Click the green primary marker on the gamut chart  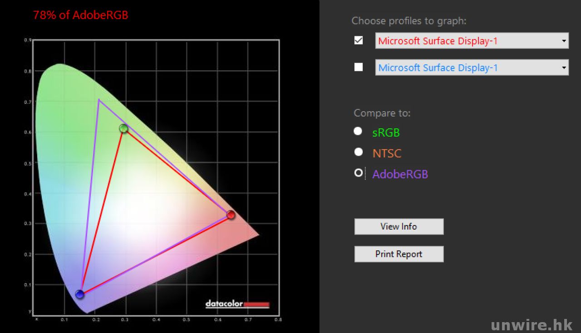click(x=123, y=128)
